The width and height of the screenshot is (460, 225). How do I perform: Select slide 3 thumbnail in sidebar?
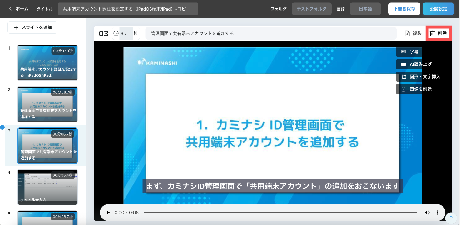coord(47,146)
